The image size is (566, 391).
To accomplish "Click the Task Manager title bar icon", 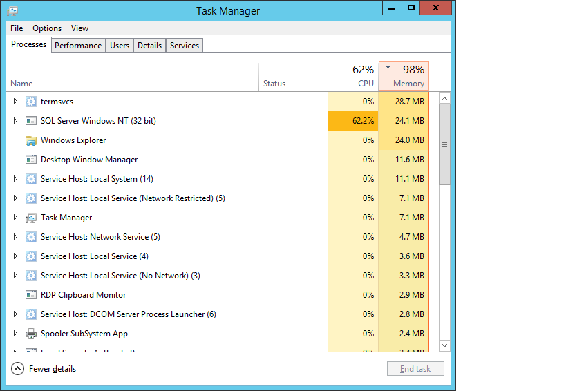I will [12, 11].
